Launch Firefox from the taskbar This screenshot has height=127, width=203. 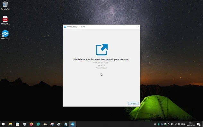pyautogui.click(x=31, y=124)
